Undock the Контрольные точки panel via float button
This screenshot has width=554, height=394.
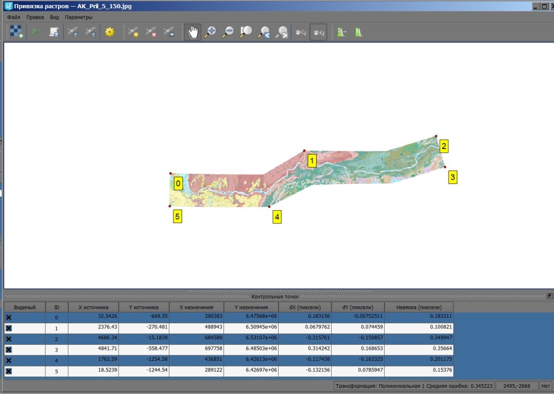tap(549, 296)
